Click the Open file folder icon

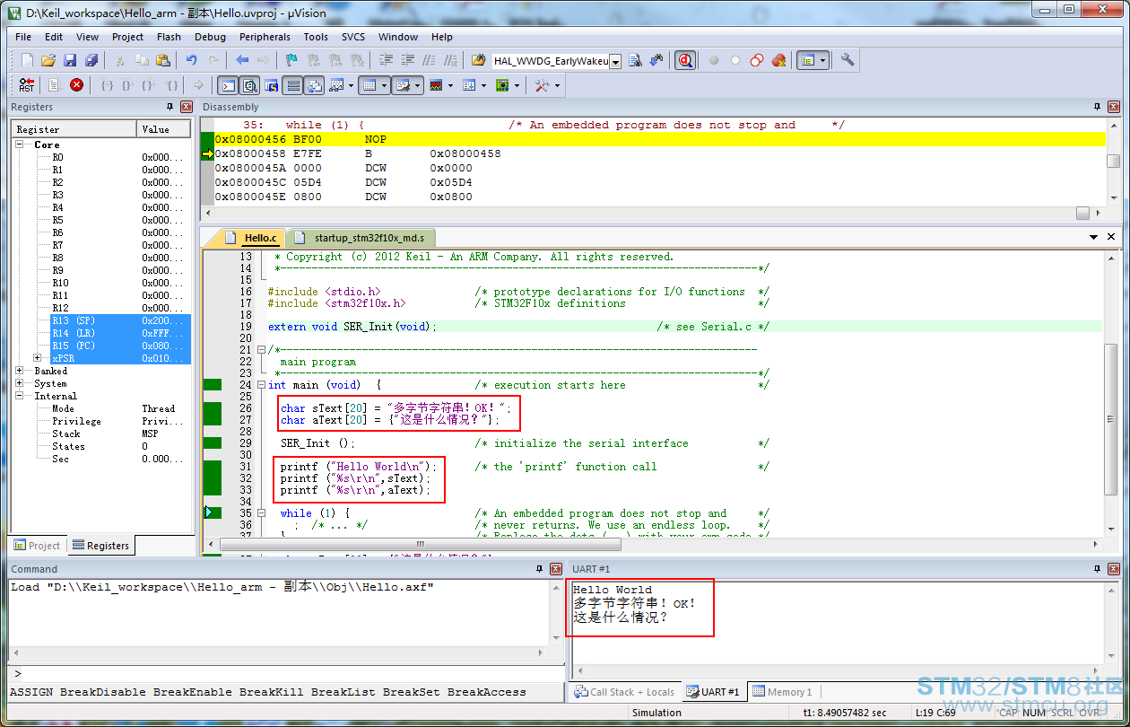(48, 60)
